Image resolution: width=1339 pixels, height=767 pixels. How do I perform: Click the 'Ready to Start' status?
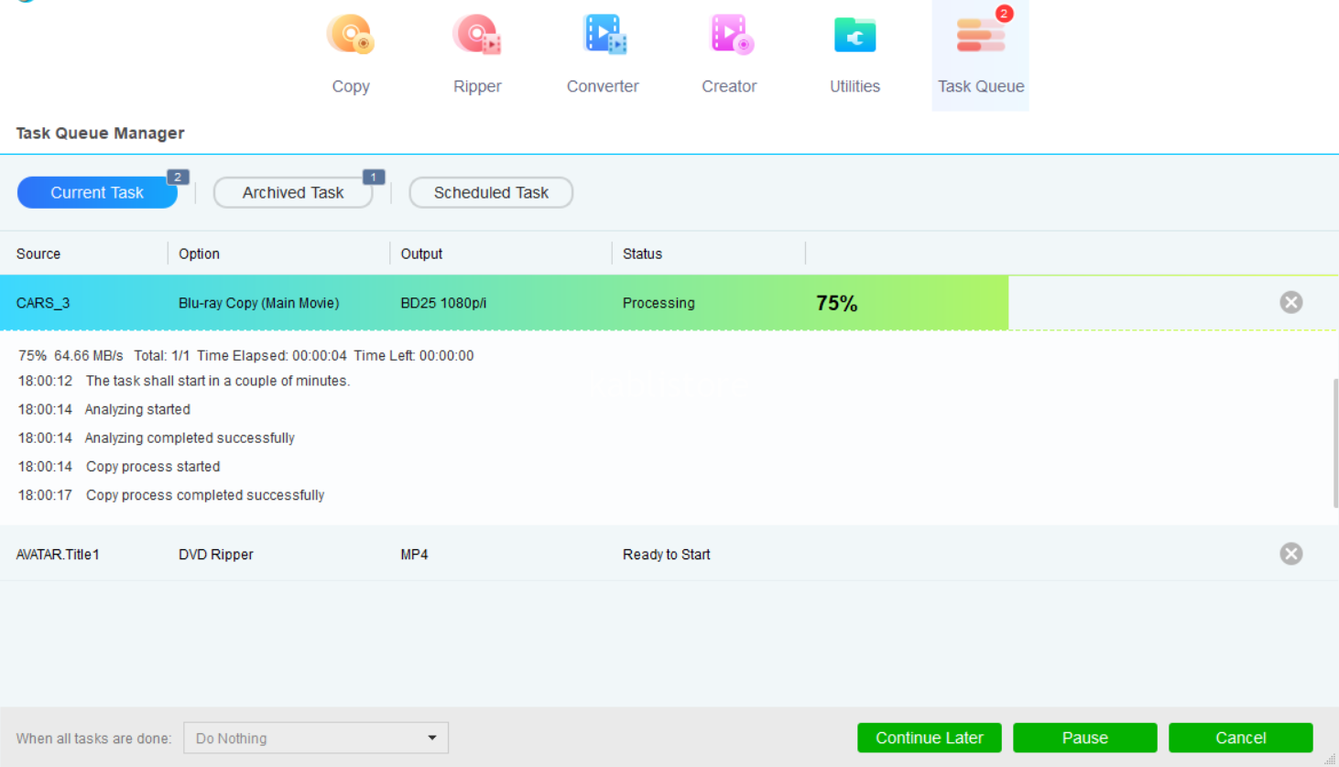click(666, 555)
